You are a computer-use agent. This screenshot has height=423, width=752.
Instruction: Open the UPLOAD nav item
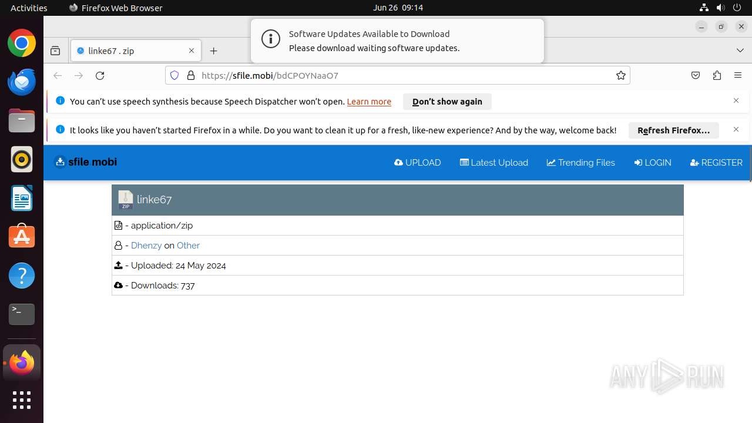tap(418, 163)
